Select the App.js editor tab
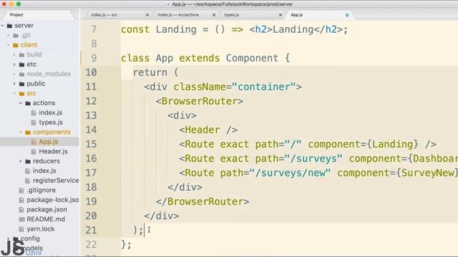 pyautogui.click(x=296, y=15)
